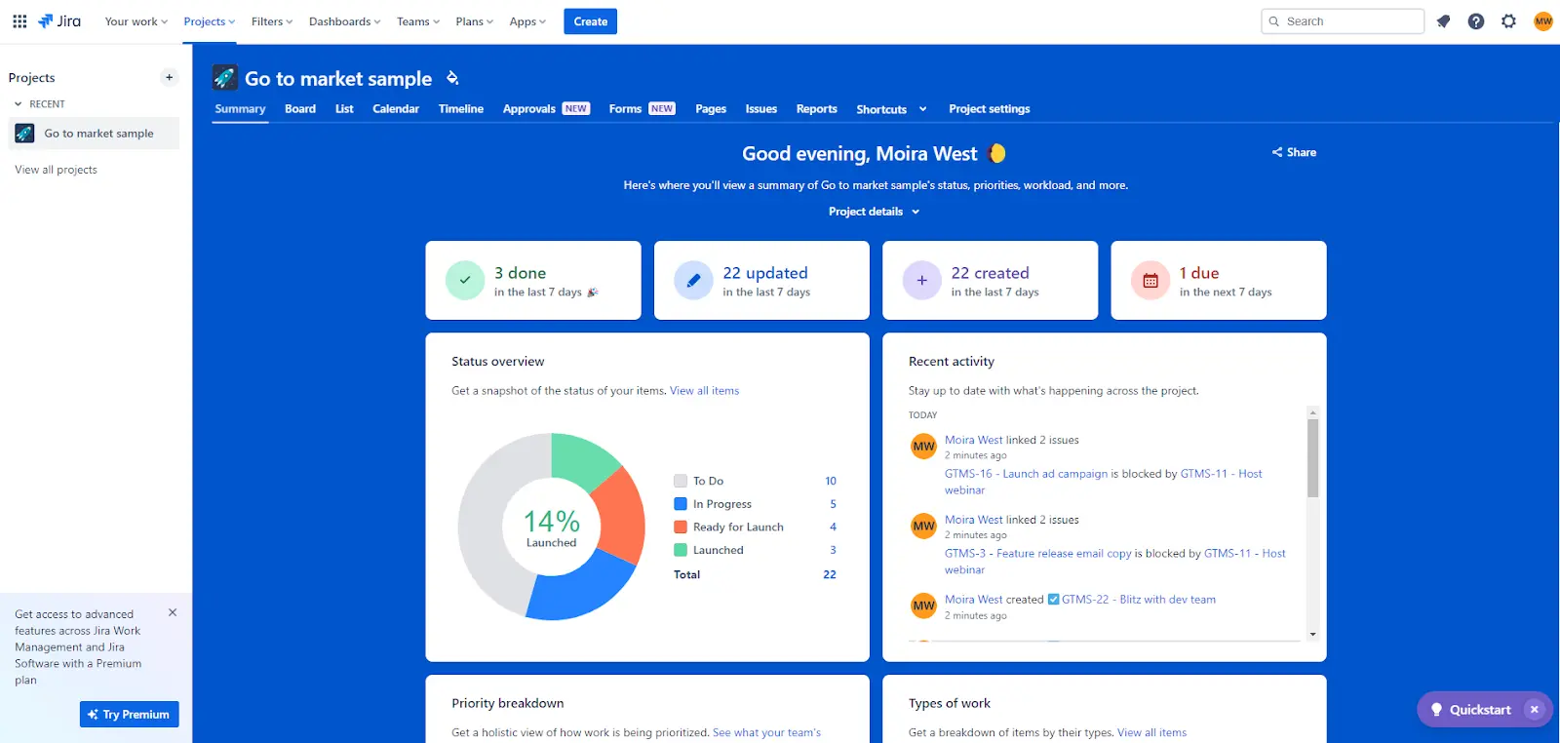The height and width of the screenshot is (743, 1560).
Task: Open GTMS-3 Feature release email copy link
Action: [1038, 554]
